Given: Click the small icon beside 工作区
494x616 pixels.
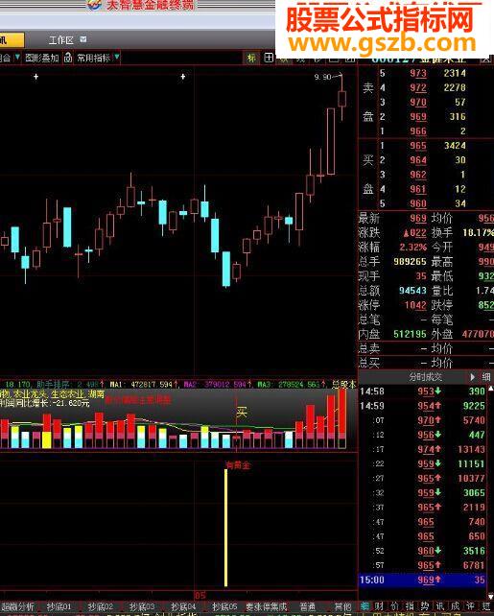Looking at the screenshot, I should coord(83,39).
